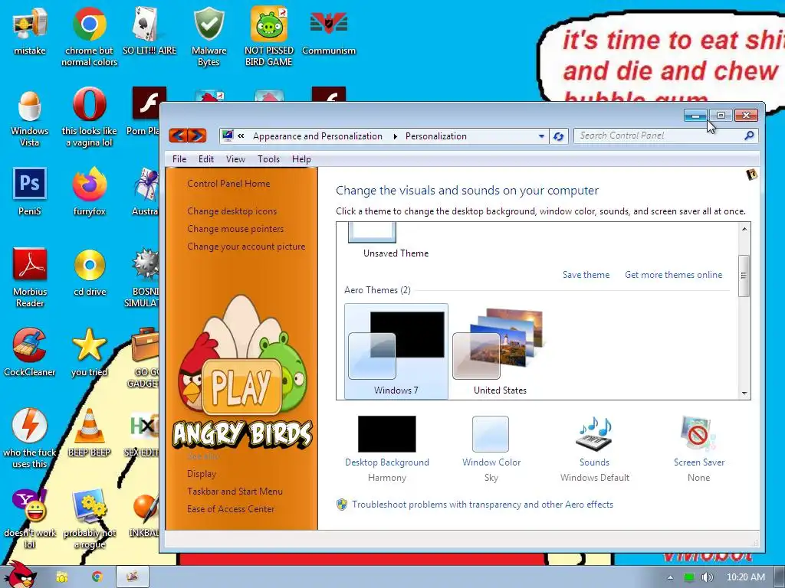This screenshot has width=785, height=588.
Task: Open the File menu
Action: pos(179,159)
